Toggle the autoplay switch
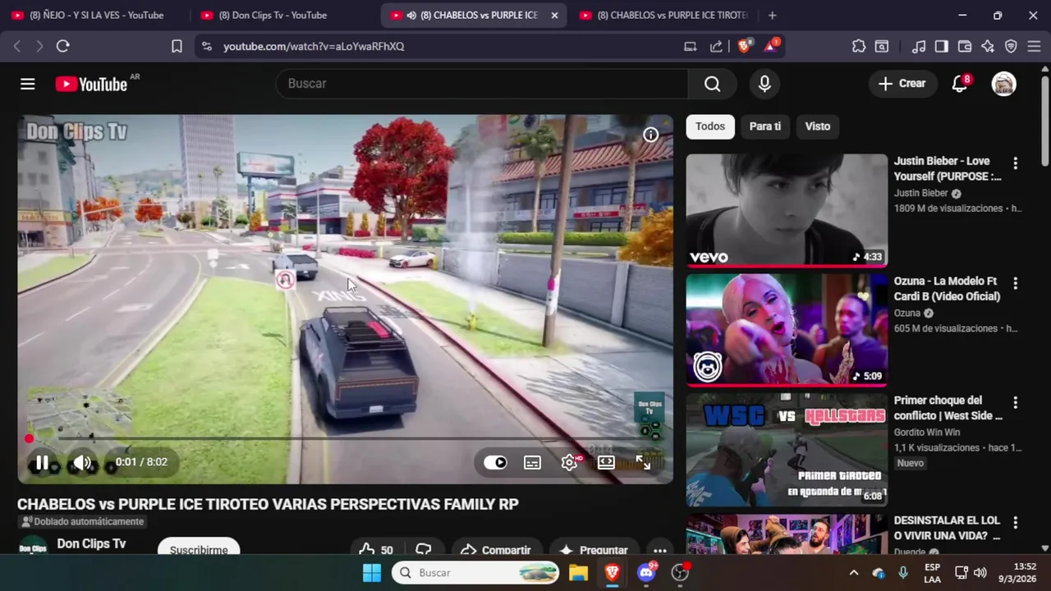The image size is (1051, 591). [x=495, y=462]
